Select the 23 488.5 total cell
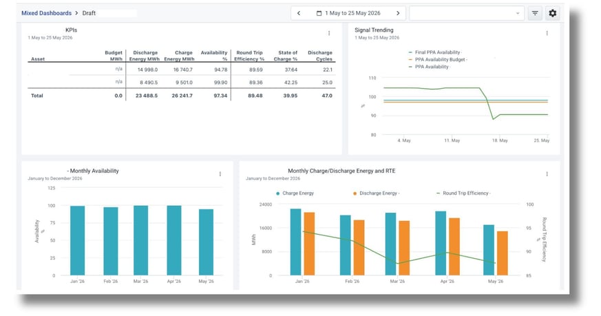601x316 pixels. [x=147, y=96]
